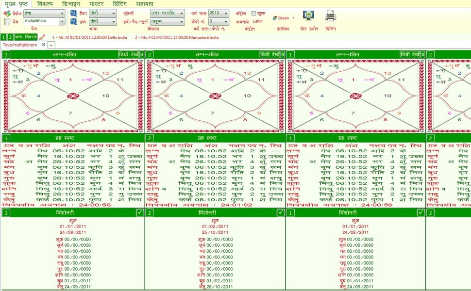Open the सहायता menu tab
The height and width of the screenshot is (291, 471).
(x=145, y=4)
